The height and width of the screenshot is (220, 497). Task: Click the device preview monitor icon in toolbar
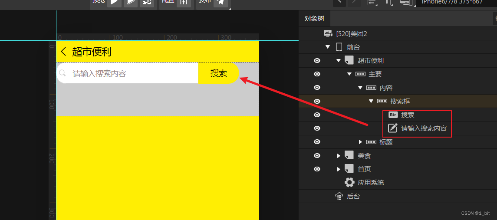[406, 3]
